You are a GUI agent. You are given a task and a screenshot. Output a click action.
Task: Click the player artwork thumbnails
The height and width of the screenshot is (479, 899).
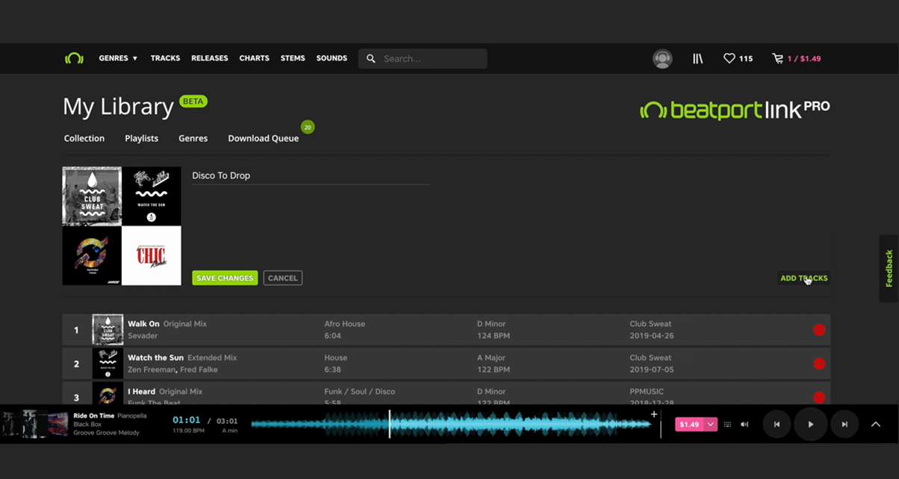(x=35, y=424)
